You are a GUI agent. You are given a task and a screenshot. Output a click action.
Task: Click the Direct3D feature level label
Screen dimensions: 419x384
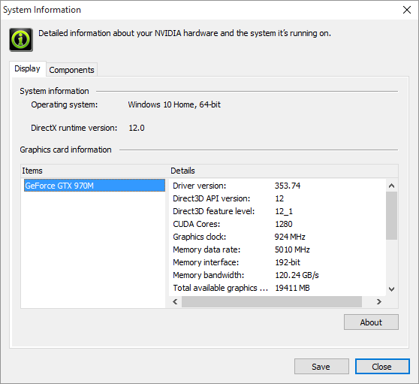point(214,211)
